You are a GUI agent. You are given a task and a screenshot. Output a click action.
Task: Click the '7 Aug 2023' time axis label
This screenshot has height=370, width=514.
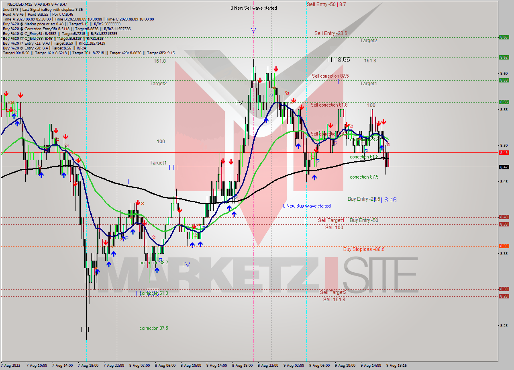10,366
